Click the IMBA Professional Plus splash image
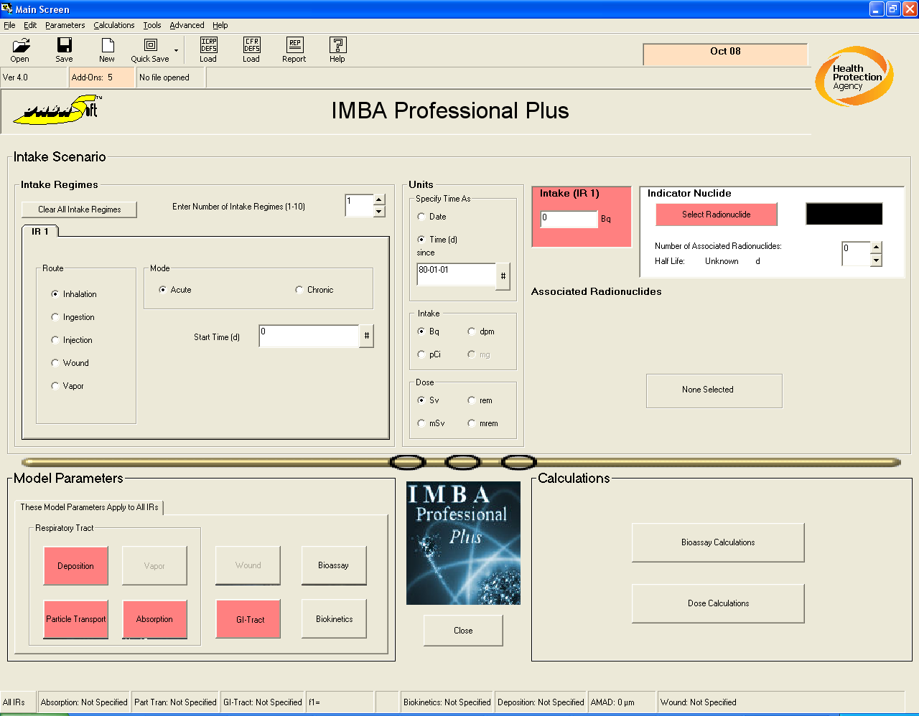The width and height of the screenshot is (919, 716). coord(463,543)
